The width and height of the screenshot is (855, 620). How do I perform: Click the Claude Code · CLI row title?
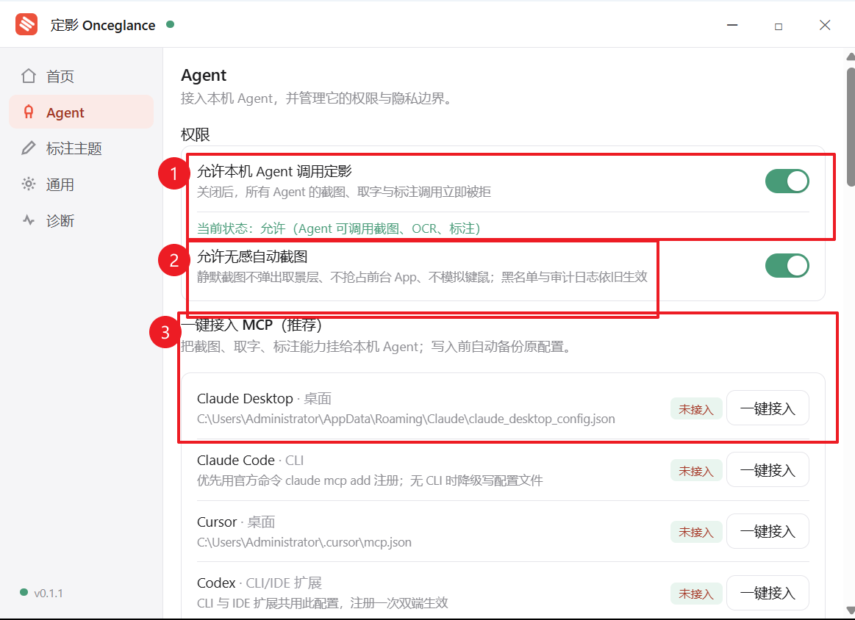[250, 461]
